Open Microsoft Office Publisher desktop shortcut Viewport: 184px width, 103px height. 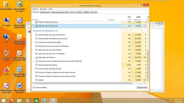[x=20, y=72]
